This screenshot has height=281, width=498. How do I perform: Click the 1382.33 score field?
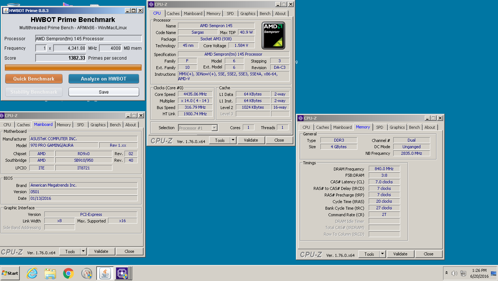tap(61, 58)
